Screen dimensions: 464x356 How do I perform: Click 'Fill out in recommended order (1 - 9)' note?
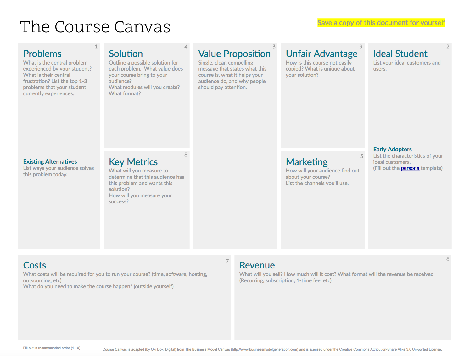point(52,348)
